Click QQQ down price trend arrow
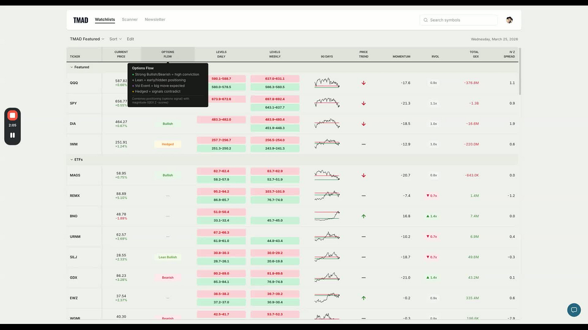The height and width of the screenshot is (330, 588). (x=363, y=83)
